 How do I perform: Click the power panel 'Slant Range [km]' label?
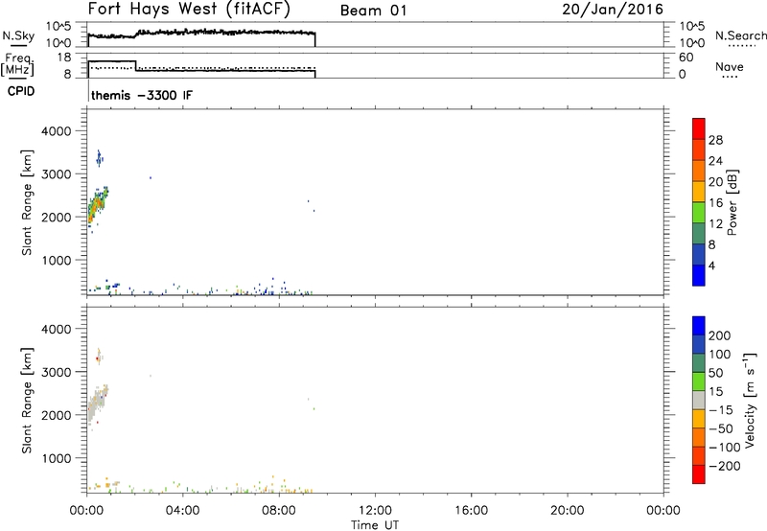point(27,202)
